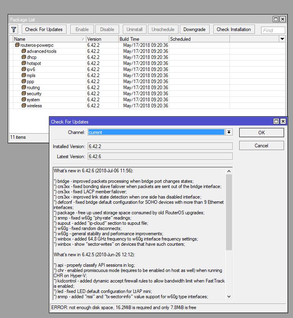
Task: Select the routeros-powerpc row name
Action: 37,45
